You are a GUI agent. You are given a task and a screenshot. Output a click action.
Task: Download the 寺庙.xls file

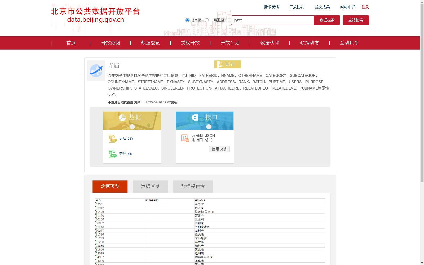point(126,154)
